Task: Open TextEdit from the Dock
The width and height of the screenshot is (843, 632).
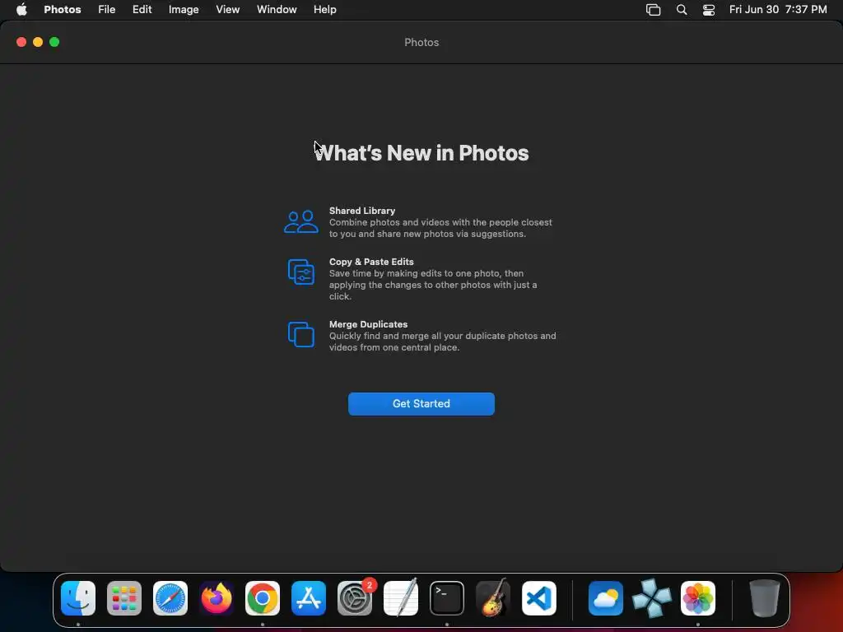Action: point(401,598)
